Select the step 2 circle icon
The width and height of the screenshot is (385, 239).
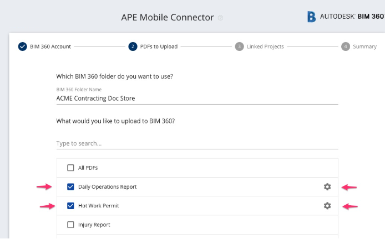click(133, 46)
